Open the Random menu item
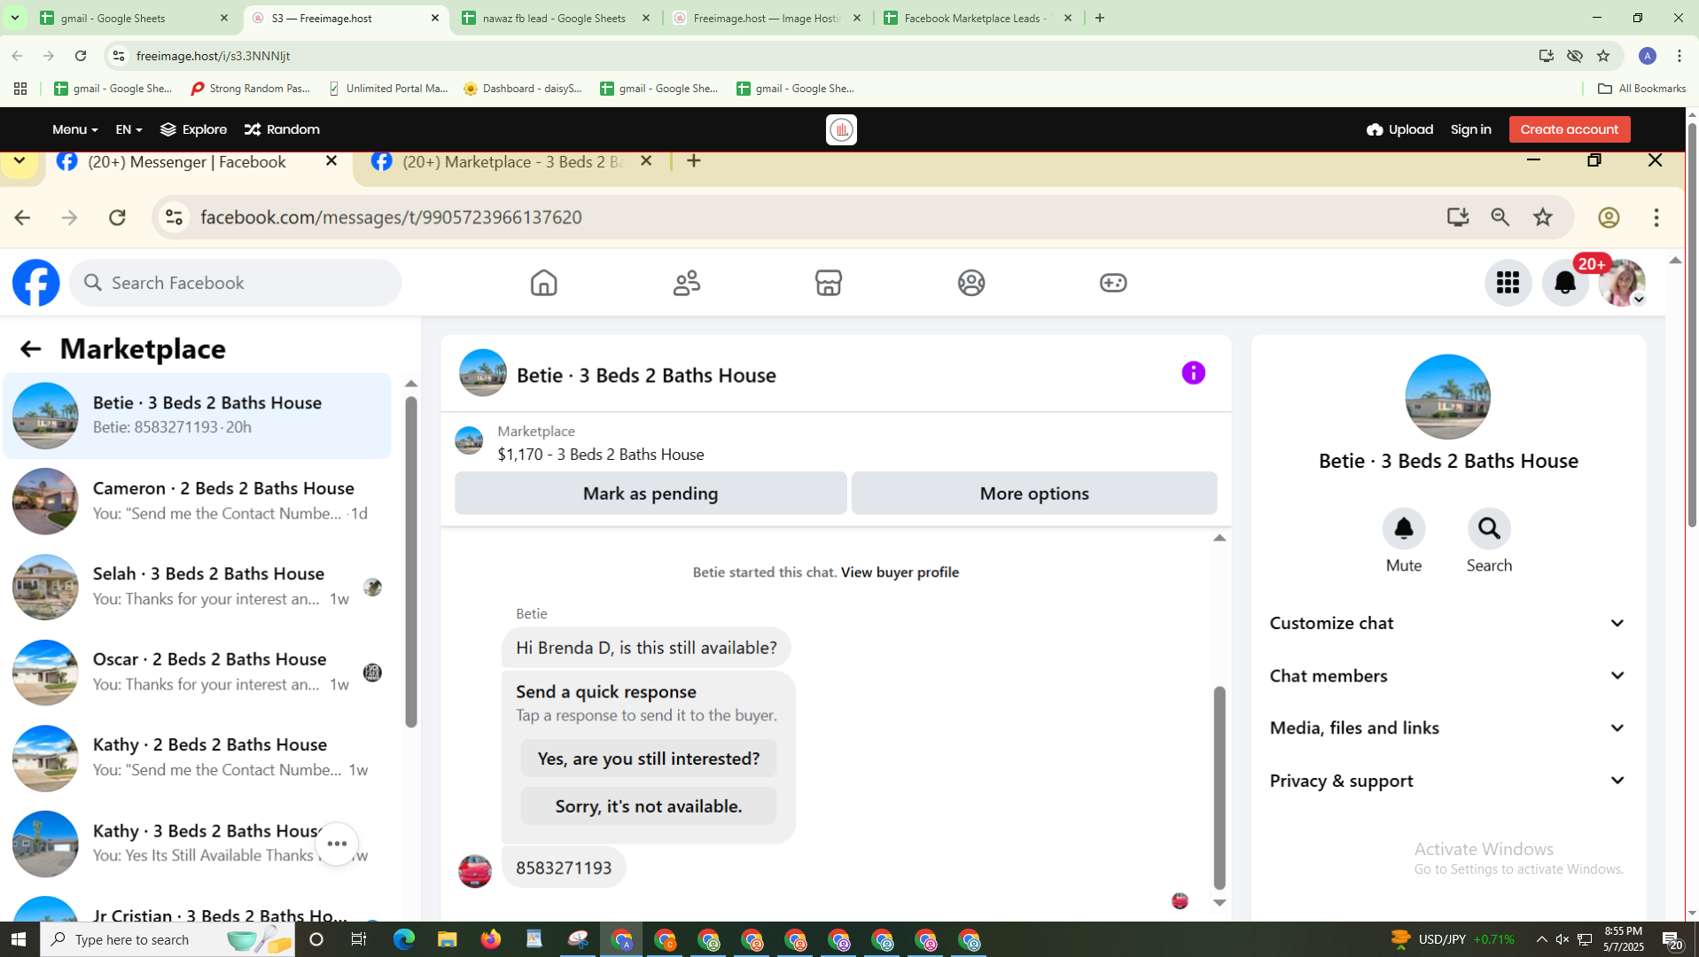The height and width of the screenshot is (957, 1699). [x=282, y=129]
